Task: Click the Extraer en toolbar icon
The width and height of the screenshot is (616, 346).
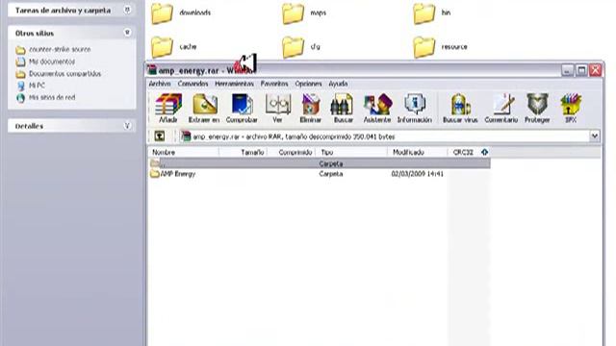Action: coord(204,109)
